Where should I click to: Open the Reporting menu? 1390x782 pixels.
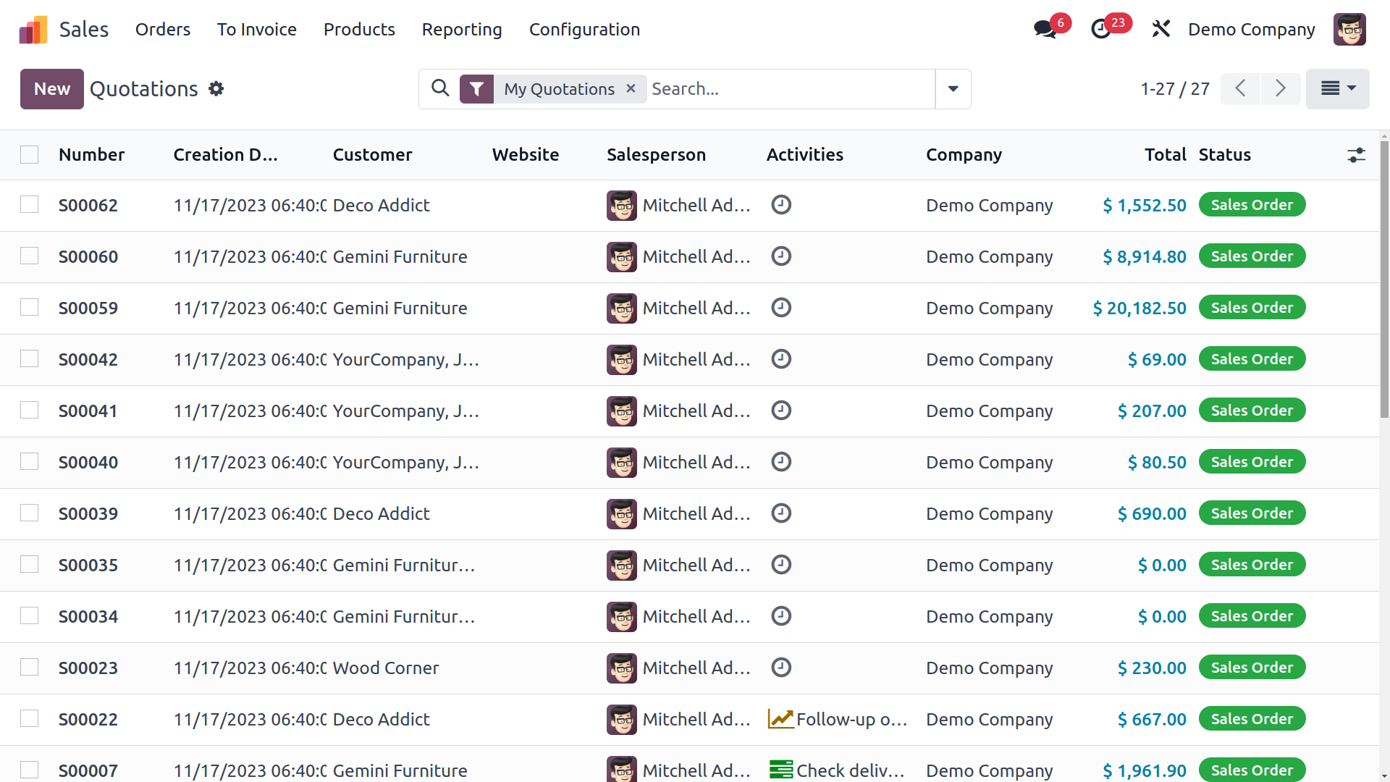pyautogui.click(x=461, y=29)
